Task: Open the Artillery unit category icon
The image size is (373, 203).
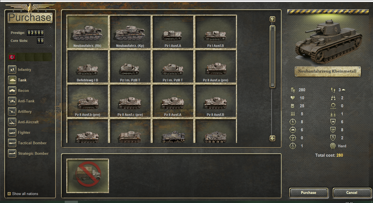Action: coord(12,111)
